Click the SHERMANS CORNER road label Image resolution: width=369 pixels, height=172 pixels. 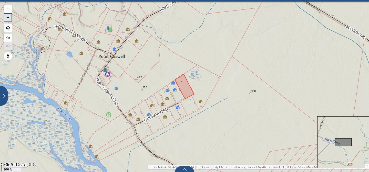point(70,34)
